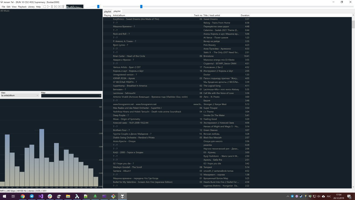Open the lambda icon app in taskbar
The width and height of the screenshot is (355, 200).
77,196
